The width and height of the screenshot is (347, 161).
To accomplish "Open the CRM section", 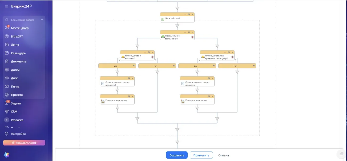I will tap(14, 112).
